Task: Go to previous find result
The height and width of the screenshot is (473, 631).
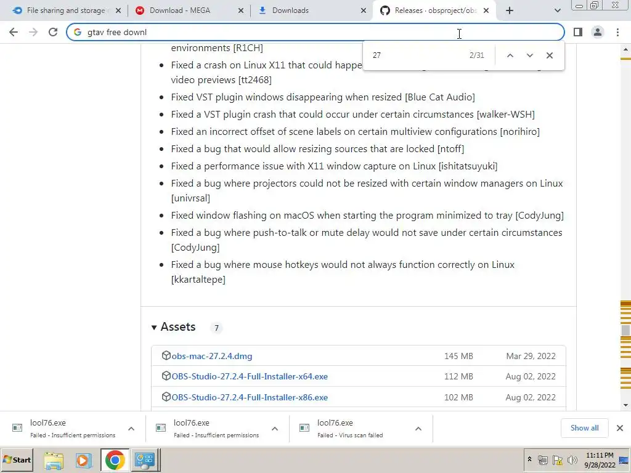Action: point(510,55)
